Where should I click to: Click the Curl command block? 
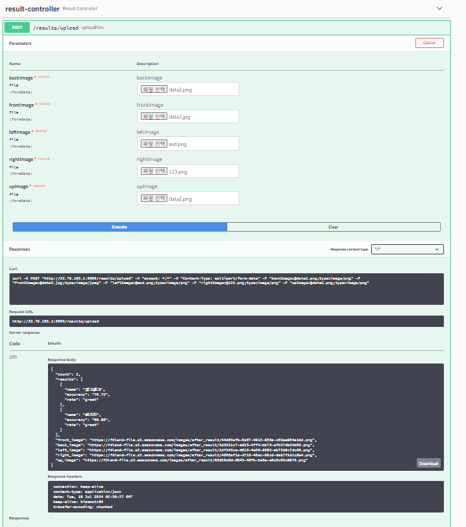tap(226, 289)
